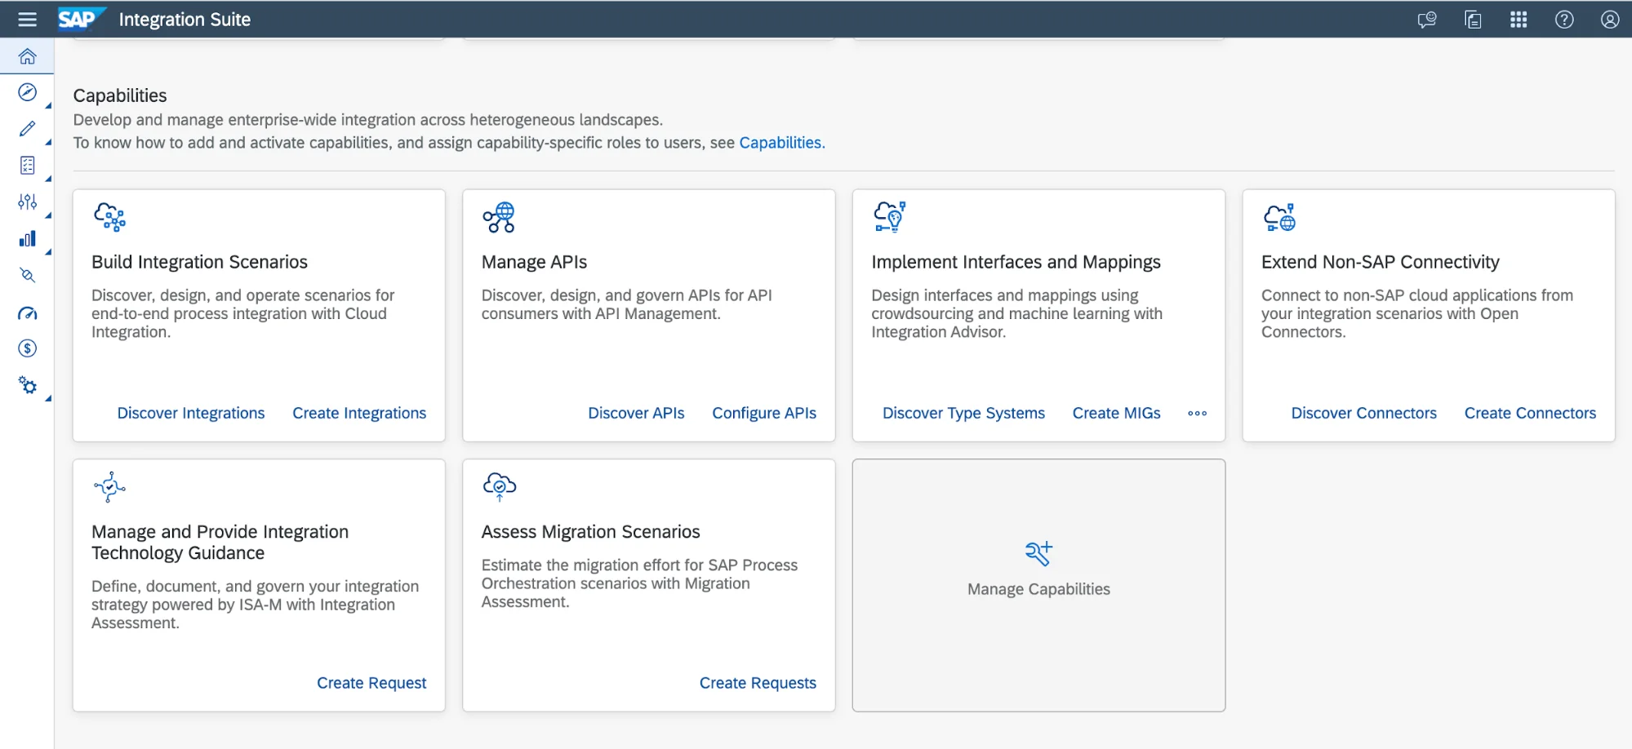Click the Capabilities section heading
The image size is (1632, 749).
pos(120,95)
